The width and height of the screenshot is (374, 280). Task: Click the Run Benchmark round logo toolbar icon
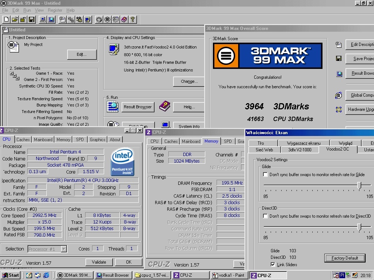tap(107, 20)
